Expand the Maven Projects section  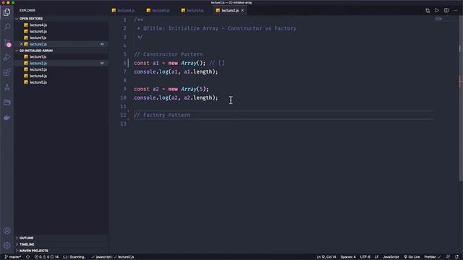tap(34, 251)
